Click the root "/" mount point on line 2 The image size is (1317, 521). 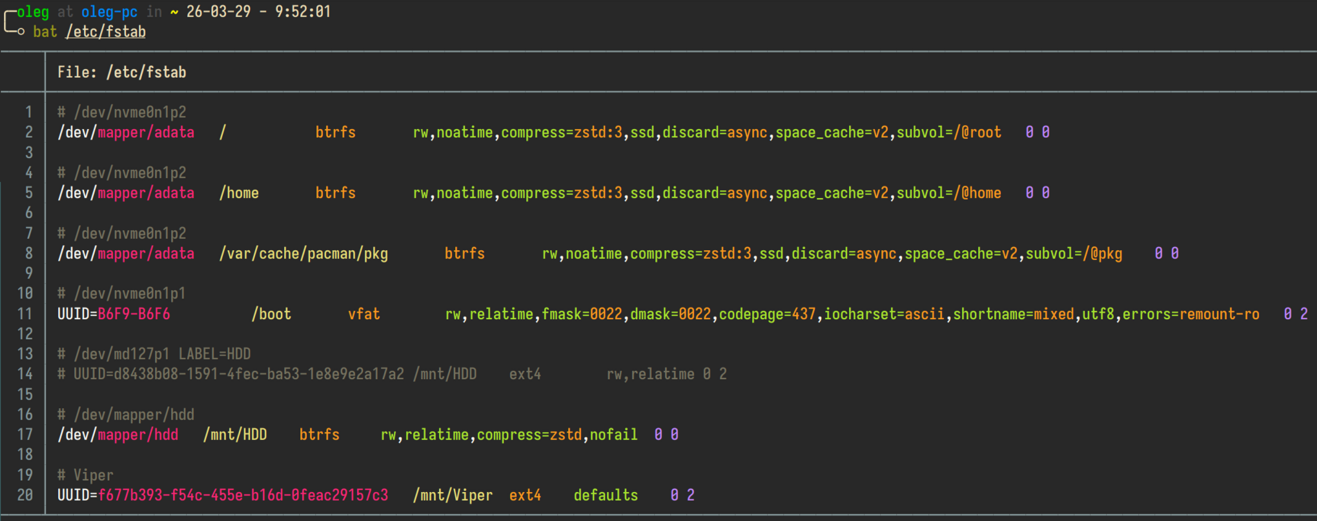(x=223, y=132)
